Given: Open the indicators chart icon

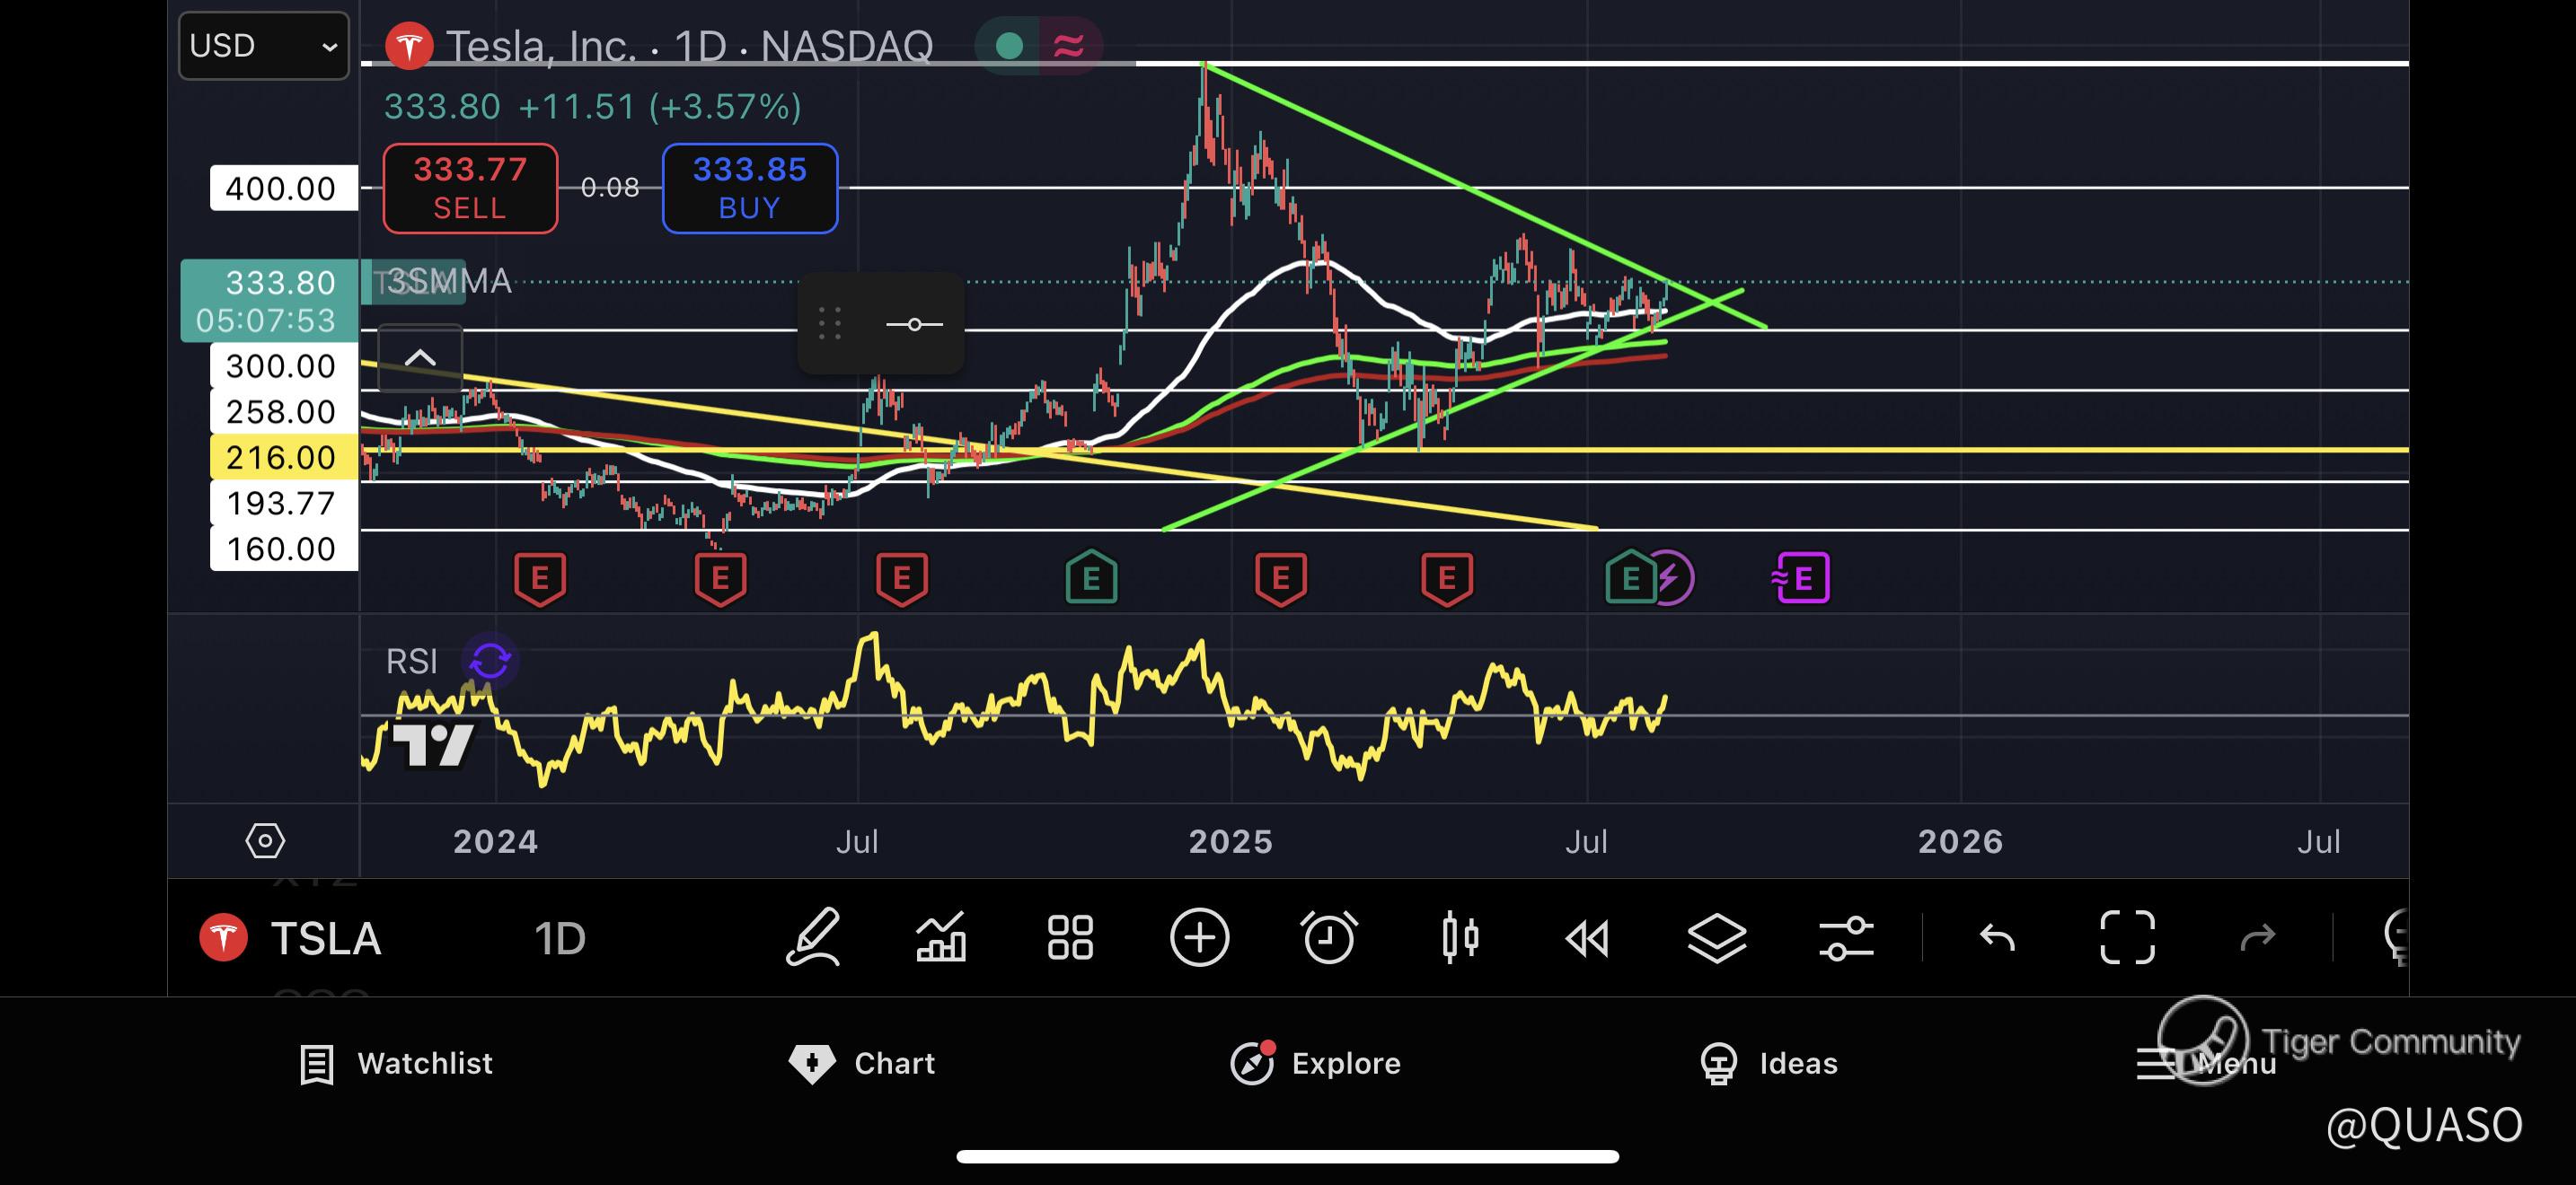Looking at the screenshot, I should 941,937.
